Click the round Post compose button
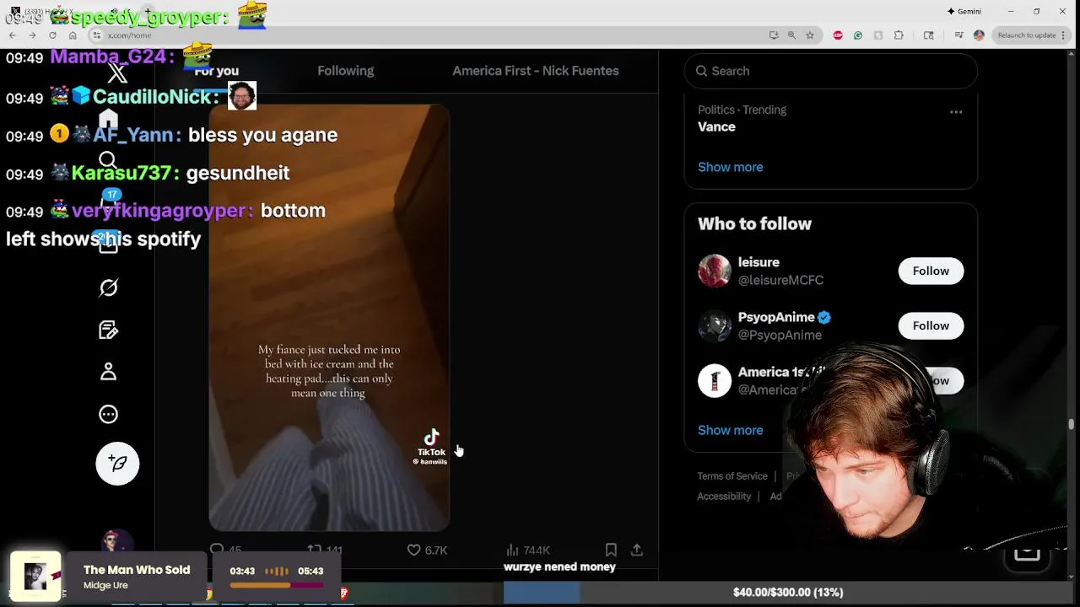1080x607 pixels. tap(117, 463)
